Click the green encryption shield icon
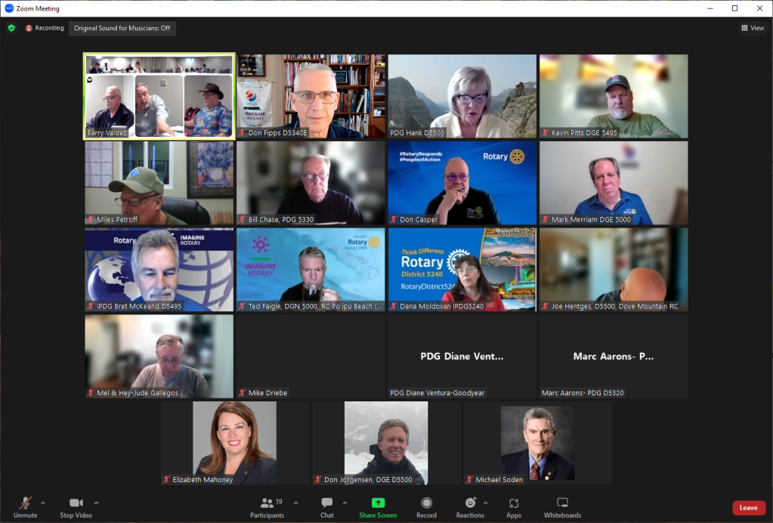 click(x=11, y=28)
